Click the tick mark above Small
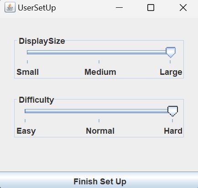The width and height of the screenshot is (198, 188). [x=27, y=62]
